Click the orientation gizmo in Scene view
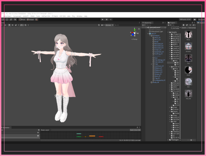This screenshot has height=156, width=206. coord(134,33)
